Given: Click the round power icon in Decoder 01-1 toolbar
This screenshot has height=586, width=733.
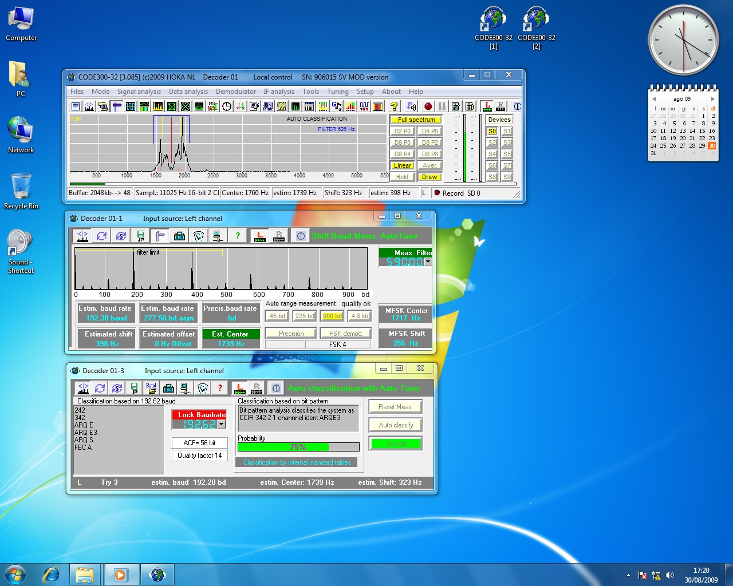Looking at the screenshot, I should click(301, 236).
